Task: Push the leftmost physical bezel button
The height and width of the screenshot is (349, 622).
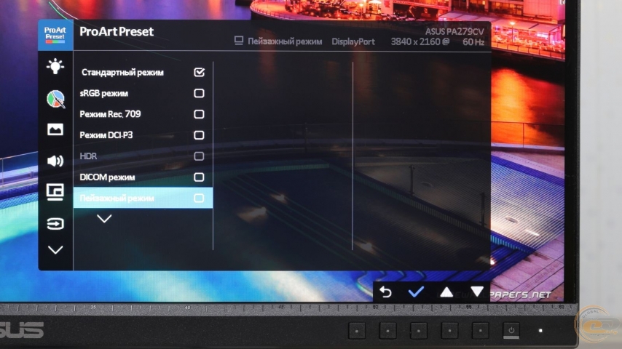Action: point(357,330)
